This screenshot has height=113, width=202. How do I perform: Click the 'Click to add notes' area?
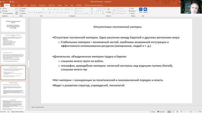[38, 107]
